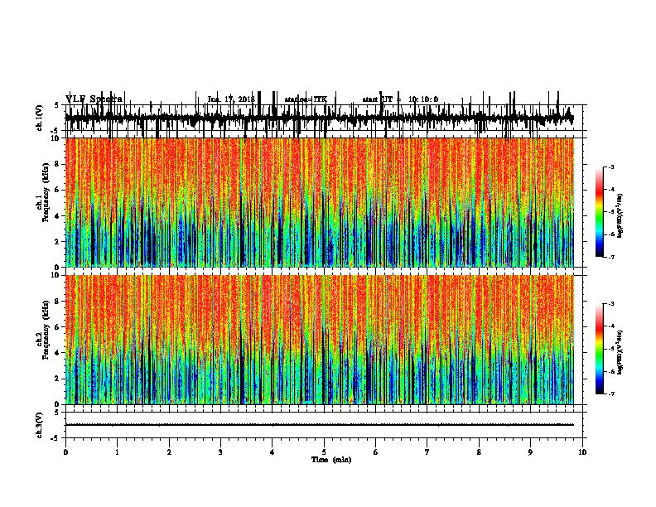Click the log(PSD) label beside ch.1 colorbar
656x507 pixels.
(620, 215)
